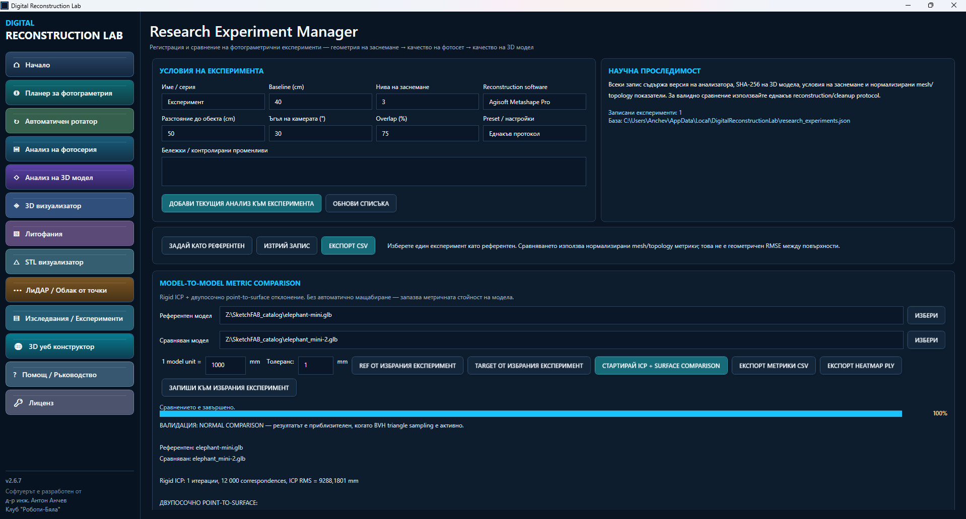This screenshot has height=519, width=966.
Task: Click the research_experiments.json database path
Action: [737, 121]
